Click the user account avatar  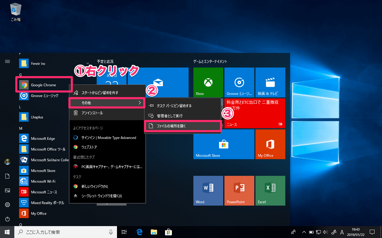7,162
